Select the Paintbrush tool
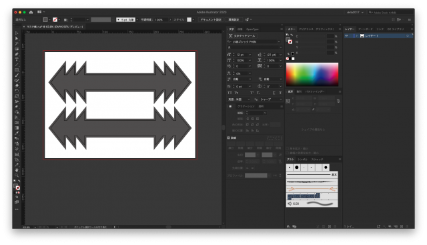427x245 pixels. [x=17, y=75]
